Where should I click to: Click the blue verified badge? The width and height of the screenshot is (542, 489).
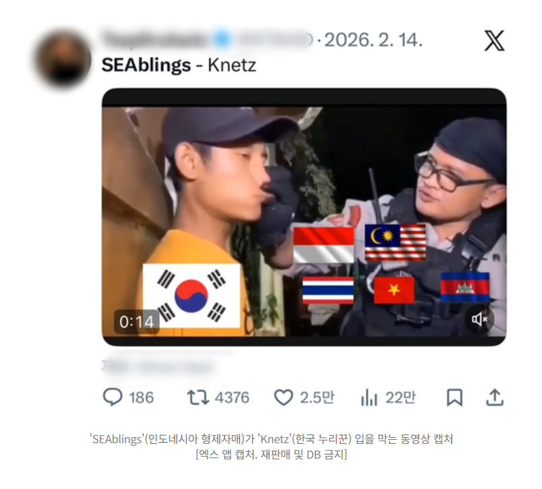[222, 39]
